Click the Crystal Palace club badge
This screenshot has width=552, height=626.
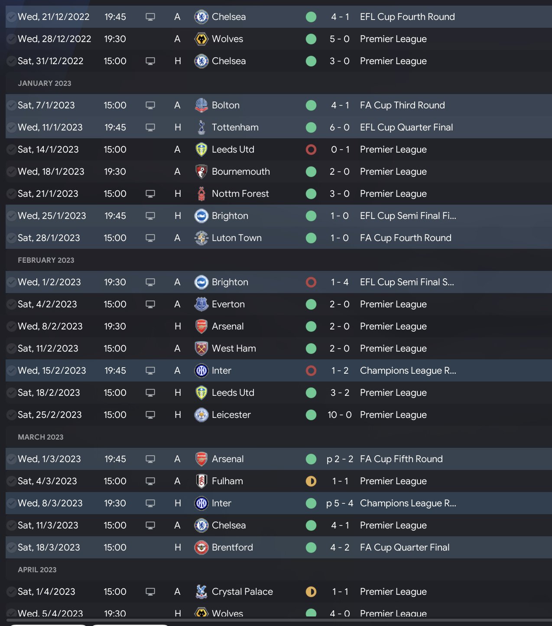(x=201, y=592)
